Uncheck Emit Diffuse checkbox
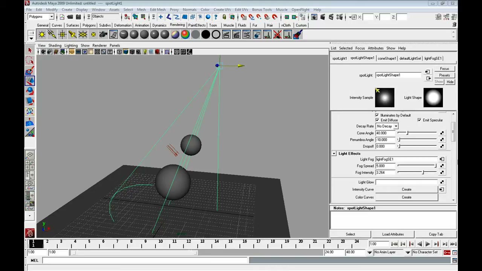 pyautogui.click(x=377, y=120)
